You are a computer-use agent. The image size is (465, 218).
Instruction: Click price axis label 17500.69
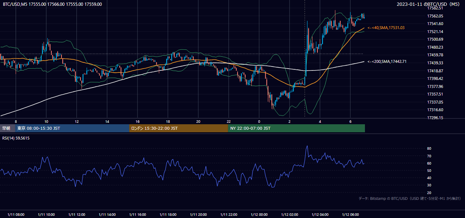(435, 39)
